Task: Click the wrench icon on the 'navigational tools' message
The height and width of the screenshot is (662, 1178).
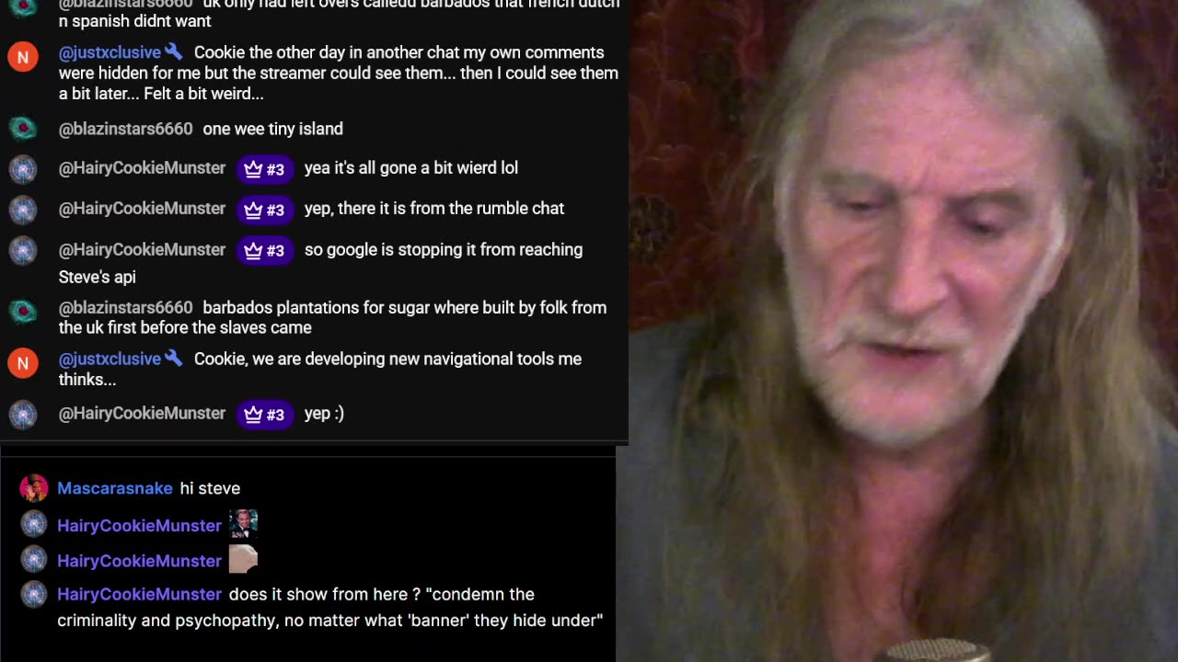Action: pyautogui.click(x=173, y=359)
